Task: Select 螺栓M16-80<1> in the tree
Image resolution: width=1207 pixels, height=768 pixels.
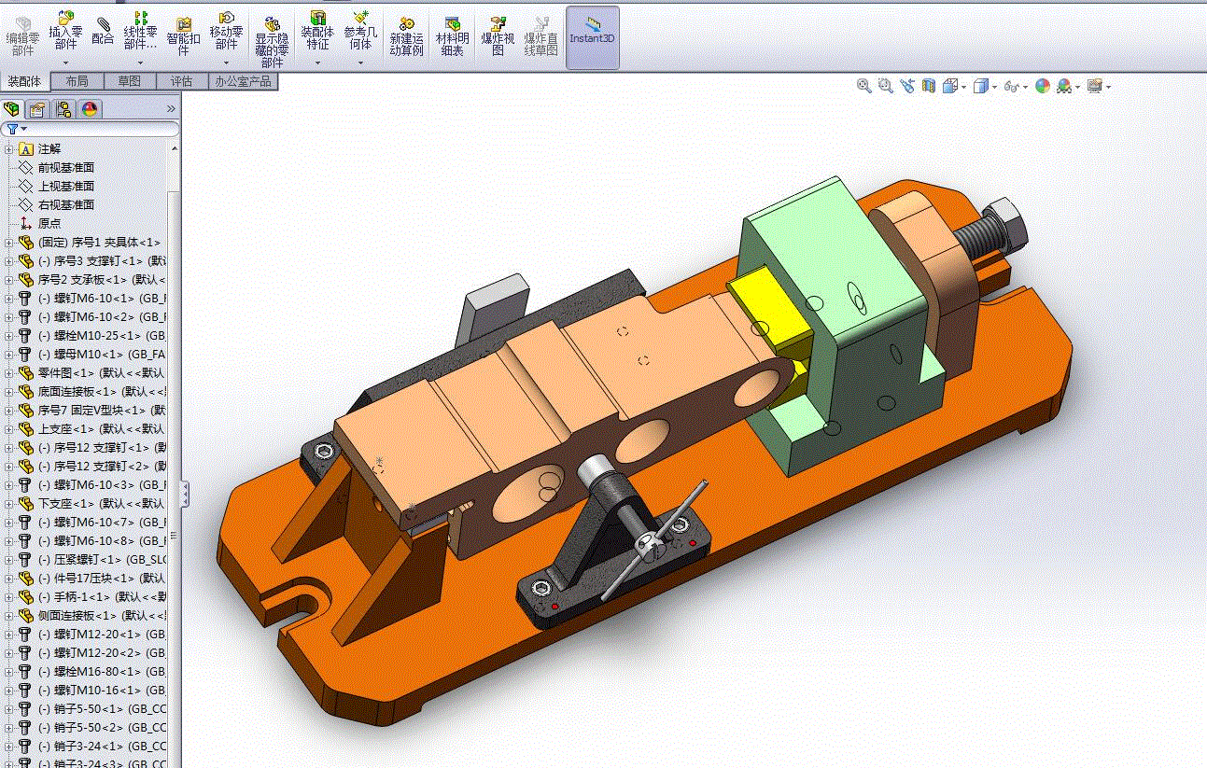Action: (102, 671)
